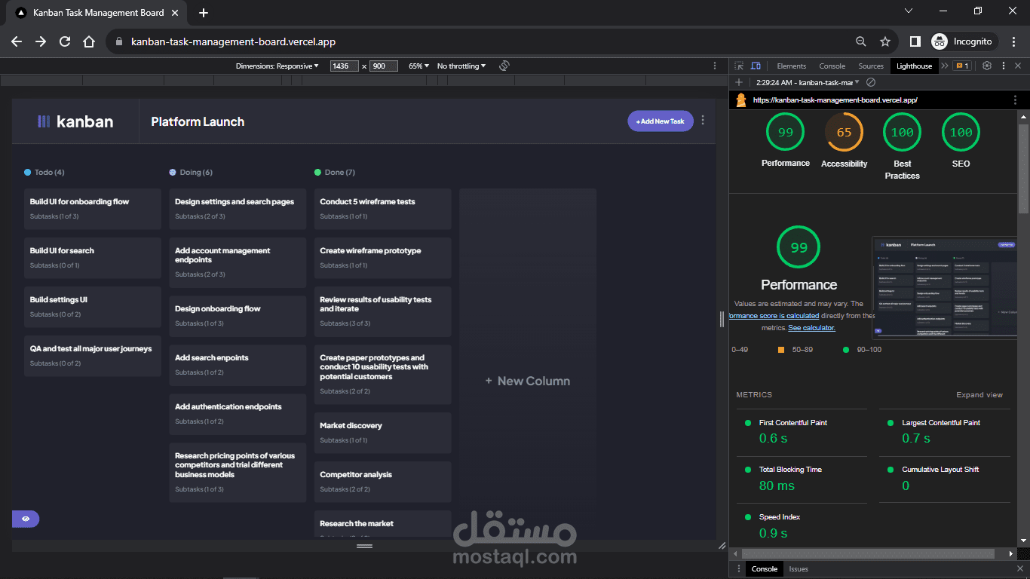
Task: Click the browser forward arrow
Action: coord(41,41)
